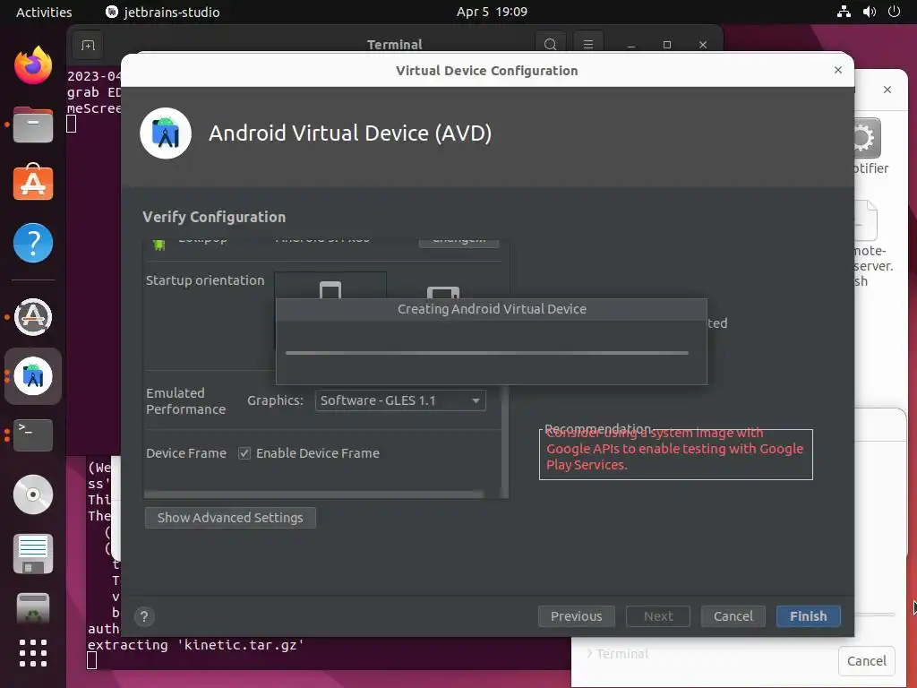The width and height of the screenshot is (917, 688).
Task: Open the jetbrains-studio app menu
Action: [x=163, y=12]
